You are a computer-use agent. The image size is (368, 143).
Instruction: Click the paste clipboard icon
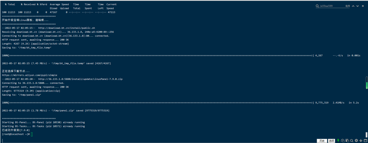(347, 141)
